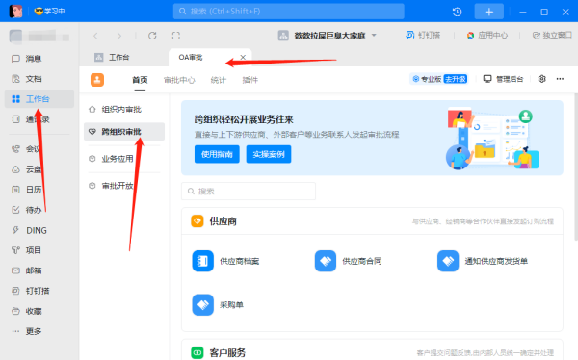This screenshot has height=360, width=578.
Task: Switch to the 工作台 tab
Action: [112, 57]
